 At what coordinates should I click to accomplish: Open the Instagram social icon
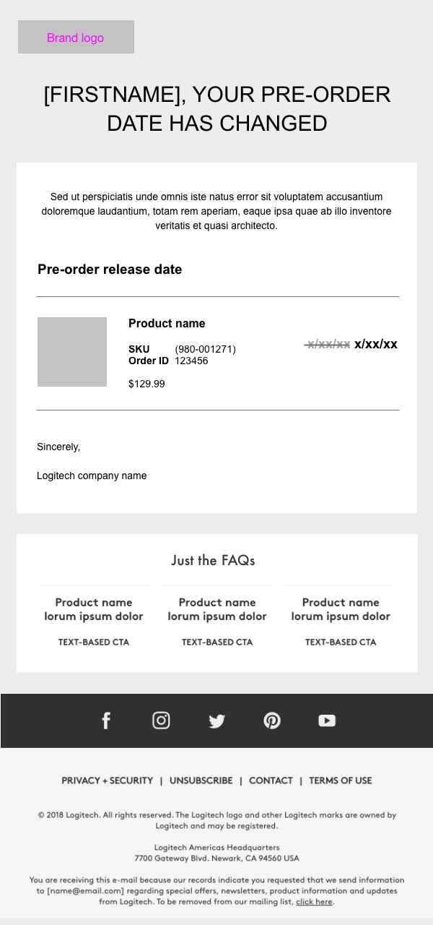click(x=161, y=720)
